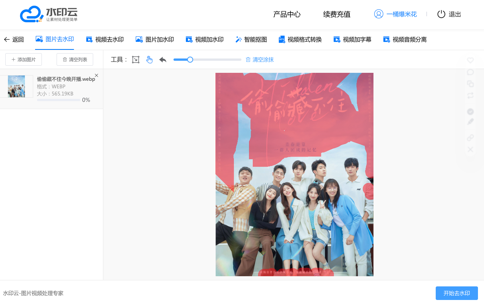
Task: Click file name 偷偷藏不住今晚开播.webp
Action: (x=66, y=79)
